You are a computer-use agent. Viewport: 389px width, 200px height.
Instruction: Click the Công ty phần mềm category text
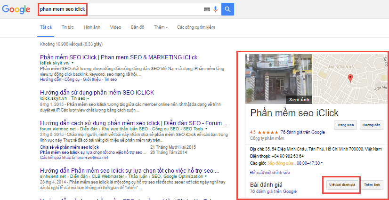267,138
